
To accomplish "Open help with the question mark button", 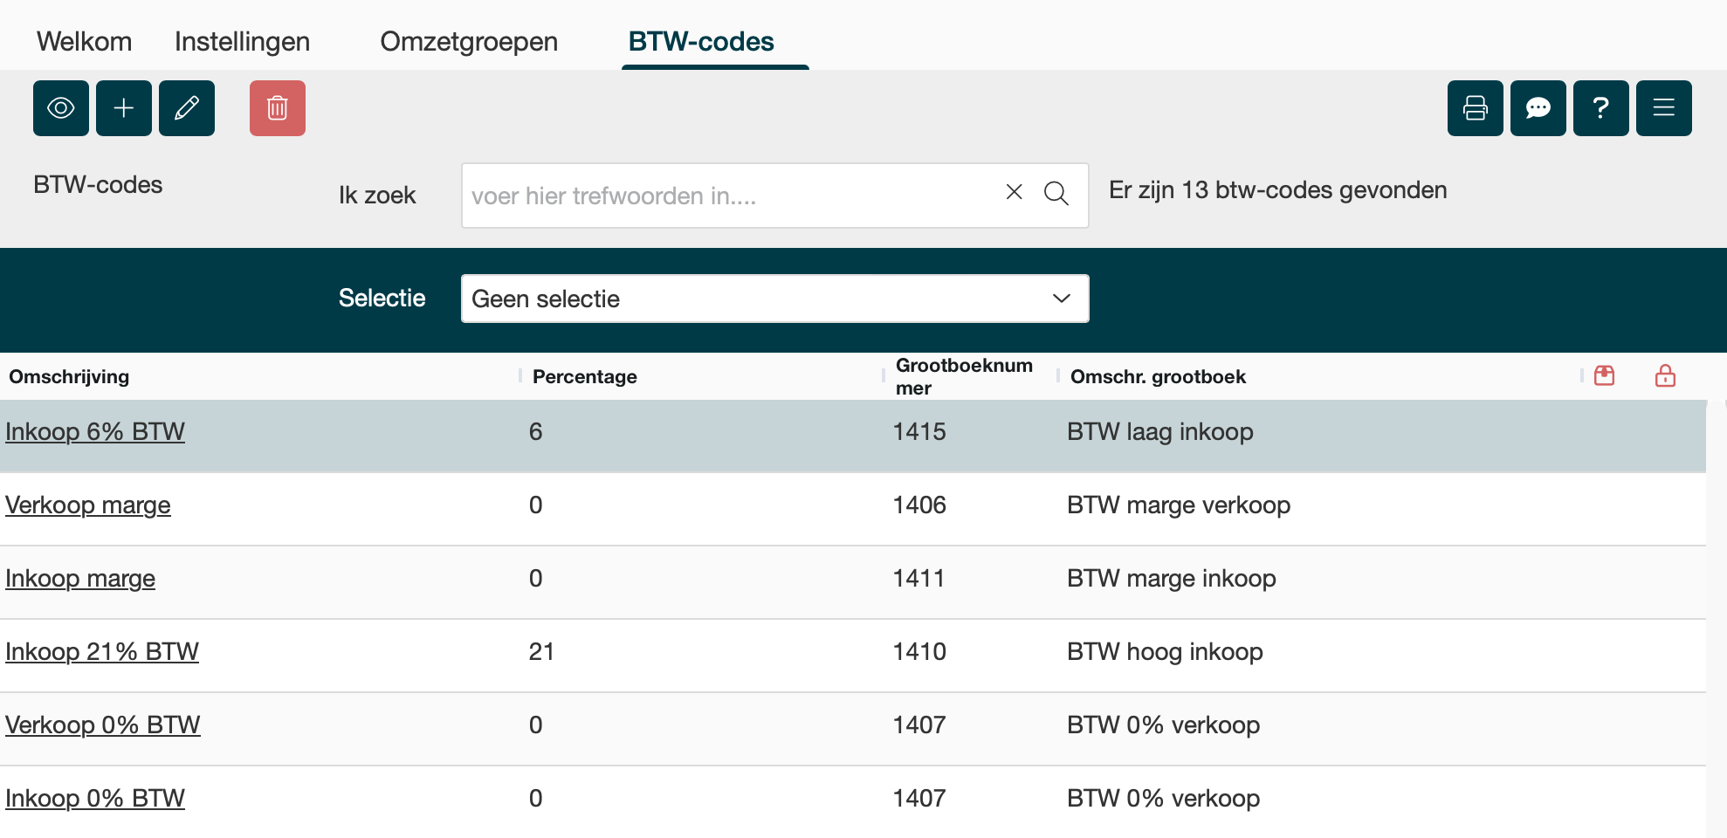I will pyautogui.click(x=1601, y=108).
